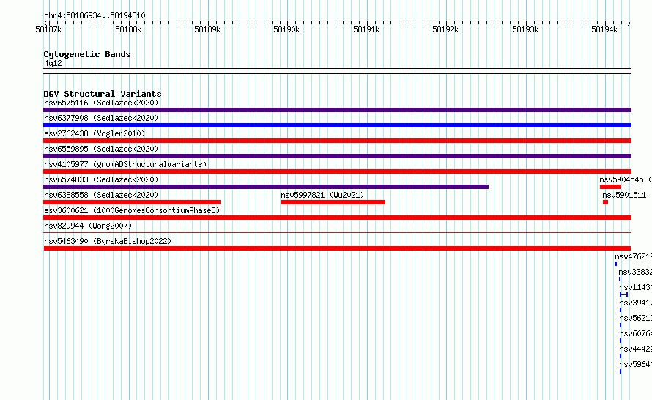Open variant label nsv829944 (Wong2007)

click(x=88, y=226)
